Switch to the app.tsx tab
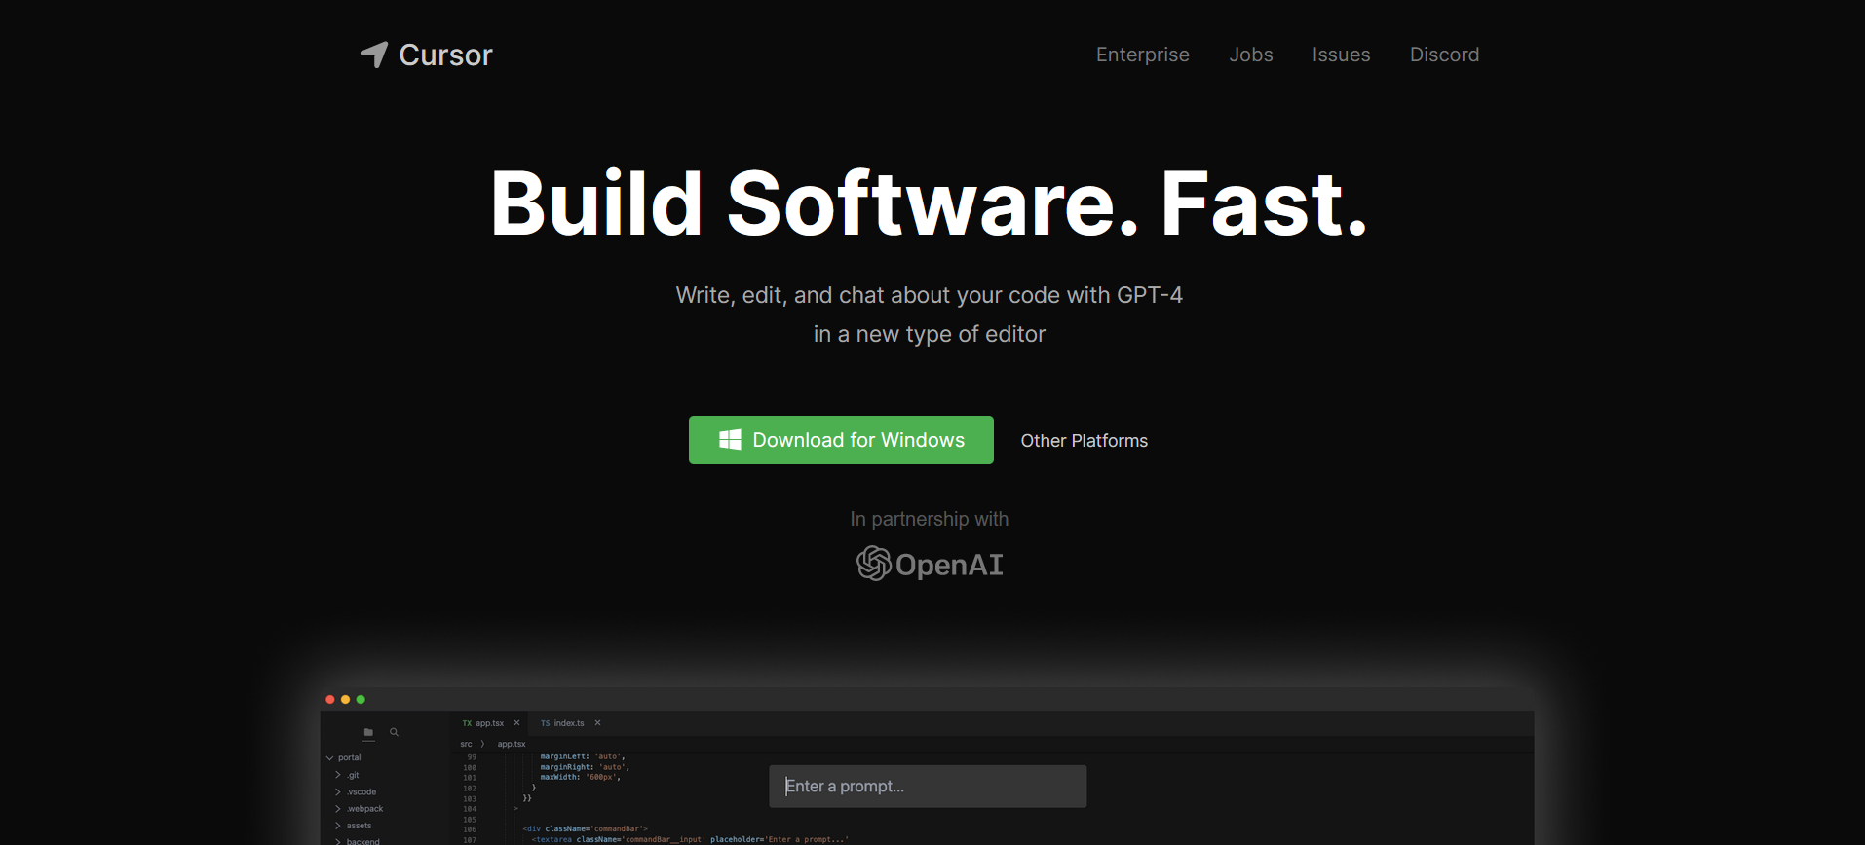This screenshot has width=1865, height=845. point(489,723)
